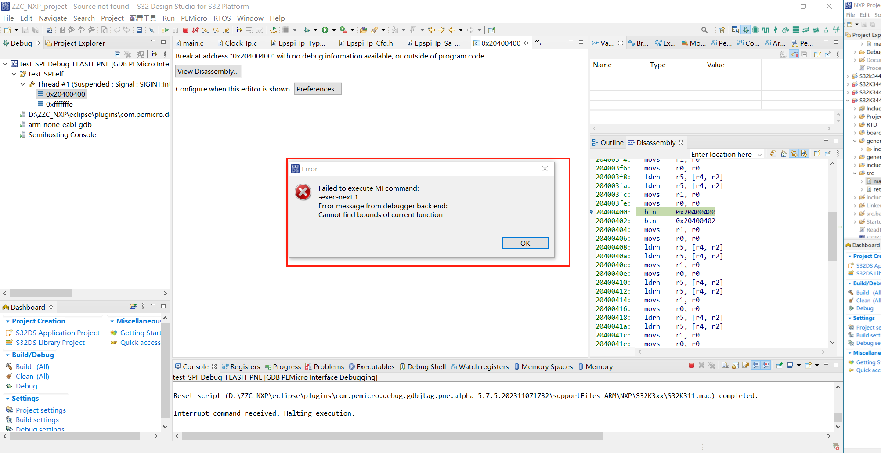Select the Terminate debug session icon
Viewport: 881px width, 453px height.
coord(185,30)
